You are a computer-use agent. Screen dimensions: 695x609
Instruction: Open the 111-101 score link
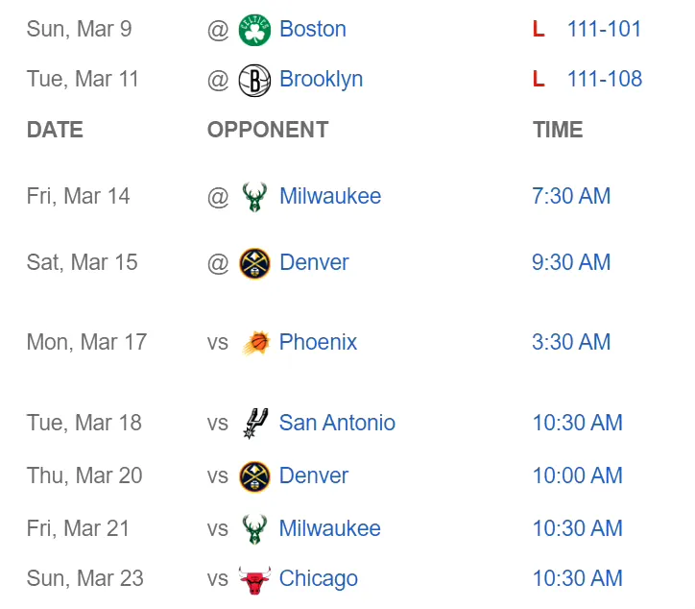click(604, 29)
